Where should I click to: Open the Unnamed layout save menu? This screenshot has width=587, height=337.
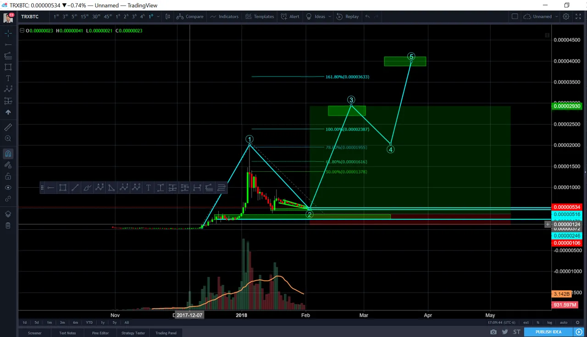tap(540, 16)
